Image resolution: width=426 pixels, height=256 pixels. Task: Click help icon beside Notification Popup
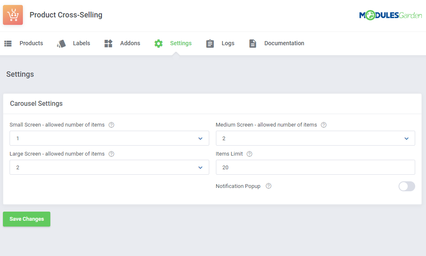click(268, 186)
